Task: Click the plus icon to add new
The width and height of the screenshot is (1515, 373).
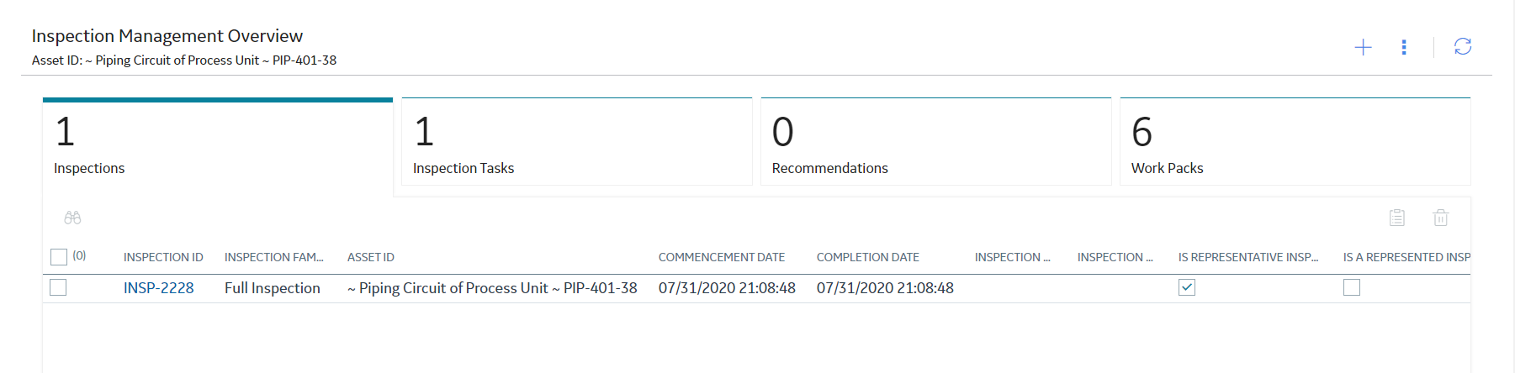Action: point(1363,47)
